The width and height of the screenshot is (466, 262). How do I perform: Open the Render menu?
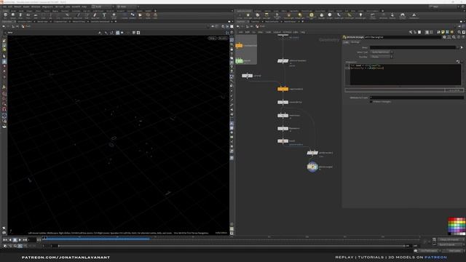point(17,7)
